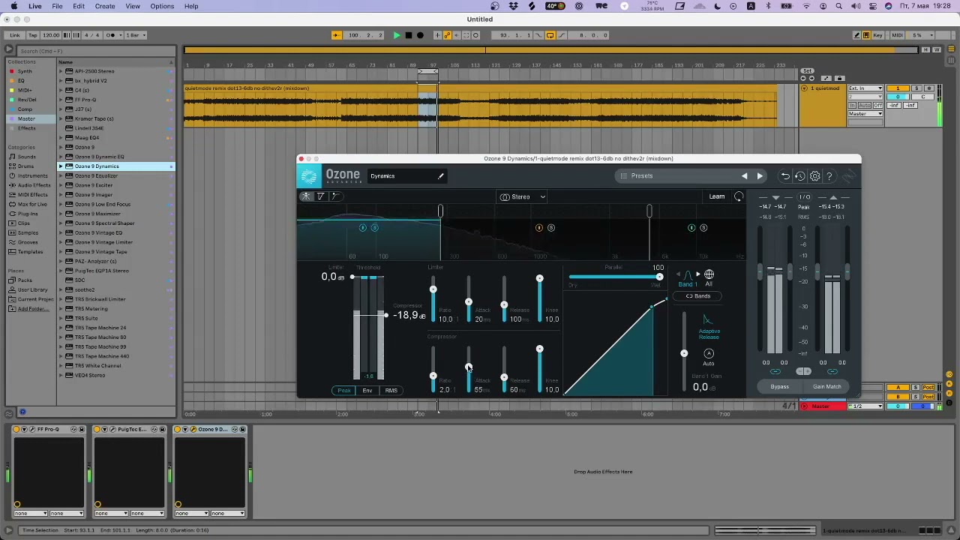Go to previous Ozone preset arrow
Viewport: 960px width, 540px height.
[745, 176]
